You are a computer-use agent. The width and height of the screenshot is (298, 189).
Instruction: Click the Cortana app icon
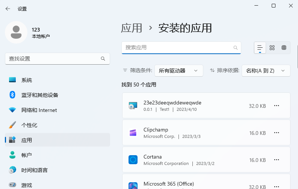[133, 160]
